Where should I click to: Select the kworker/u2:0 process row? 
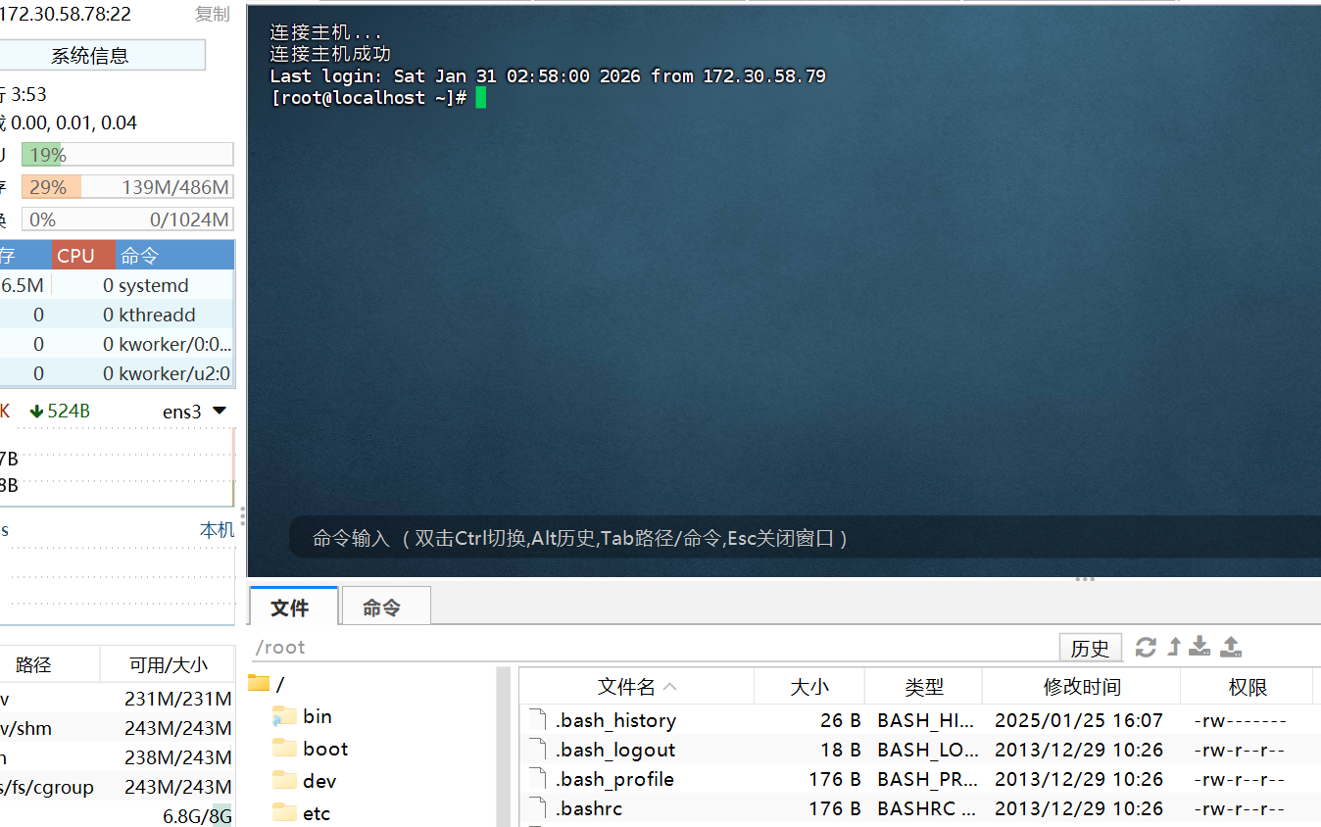(x=117, y=373)
